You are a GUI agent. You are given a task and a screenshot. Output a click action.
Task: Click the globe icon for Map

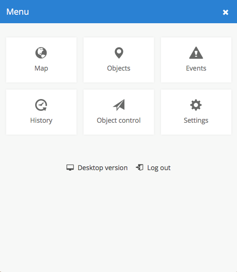41,53
